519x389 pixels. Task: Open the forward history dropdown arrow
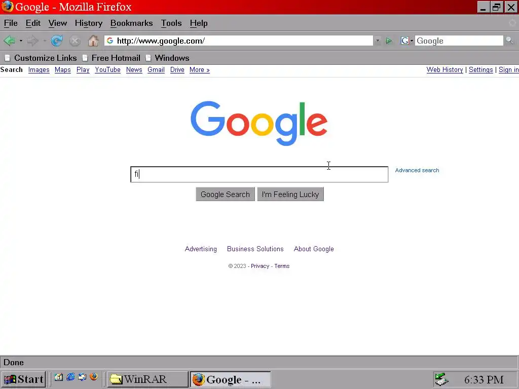point(45,41)
